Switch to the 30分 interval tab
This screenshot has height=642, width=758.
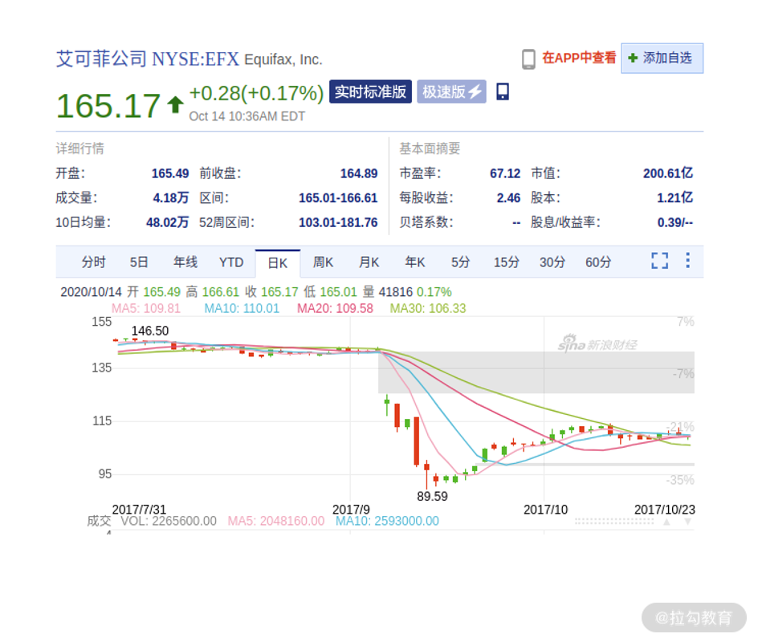click(552, 262)
